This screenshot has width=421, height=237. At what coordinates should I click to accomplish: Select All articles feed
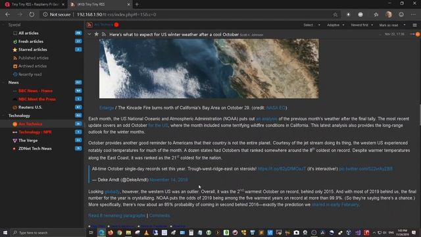(x=28, y=33)
